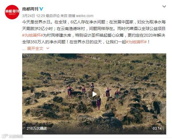The width and height of the screenshot is (172, 140).
Task: Click the 微博 weibo.com source link
Action: tap(81, 16)
